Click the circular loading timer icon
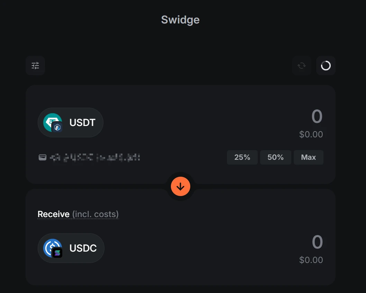This screenshot has width=366, height=293. coord(326,66)
